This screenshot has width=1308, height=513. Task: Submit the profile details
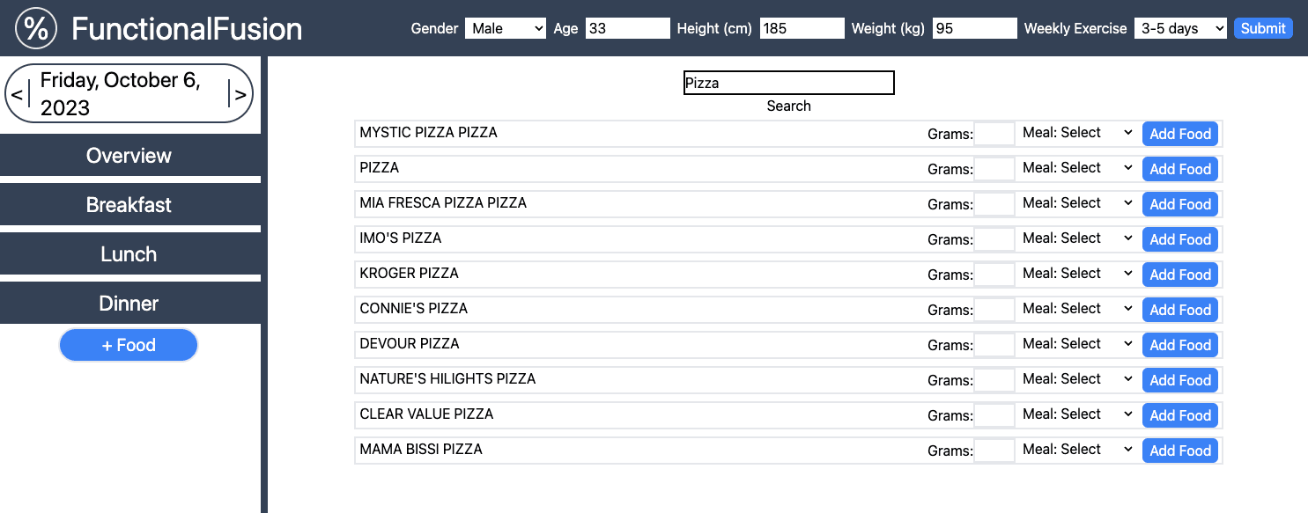(x=1263, y=28)
